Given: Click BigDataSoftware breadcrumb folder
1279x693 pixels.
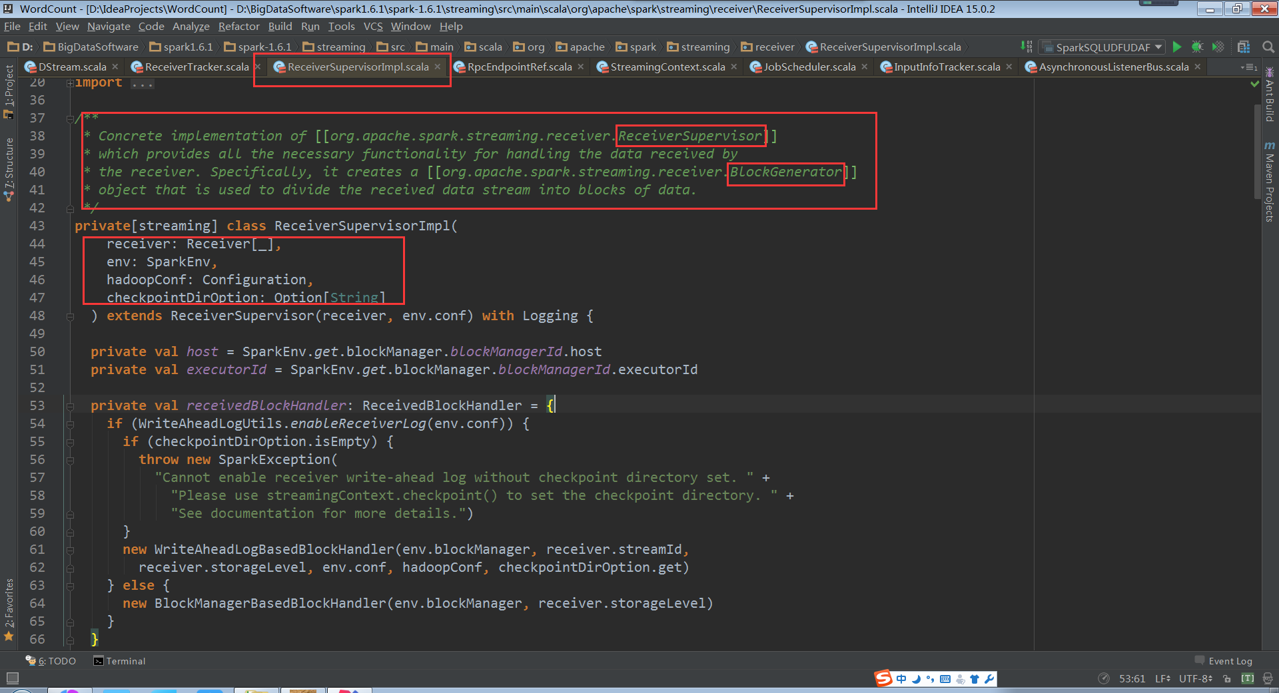Looking at the screenshot, I should (x=91, y=47).
